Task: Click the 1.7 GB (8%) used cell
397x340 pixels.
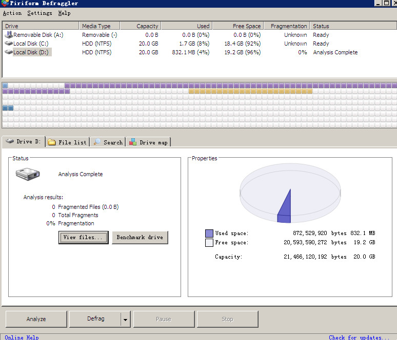Action: coord(194,44)
